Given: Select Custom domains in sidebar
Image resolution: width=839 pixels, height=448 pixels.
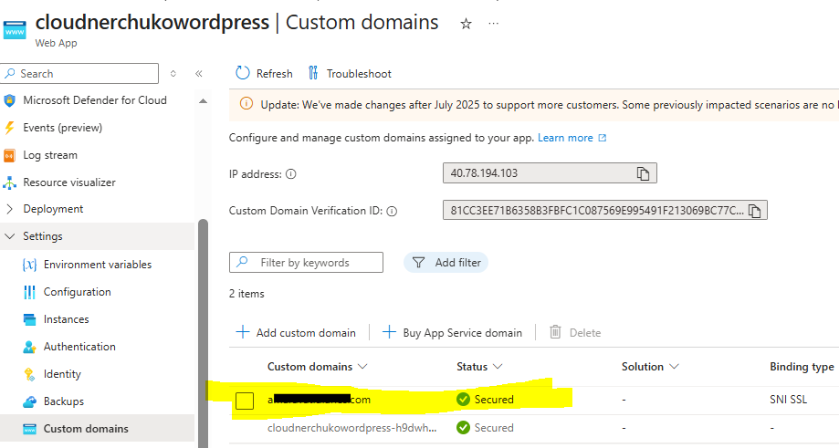Looking at the screenshot, I should tap(86, 429).
